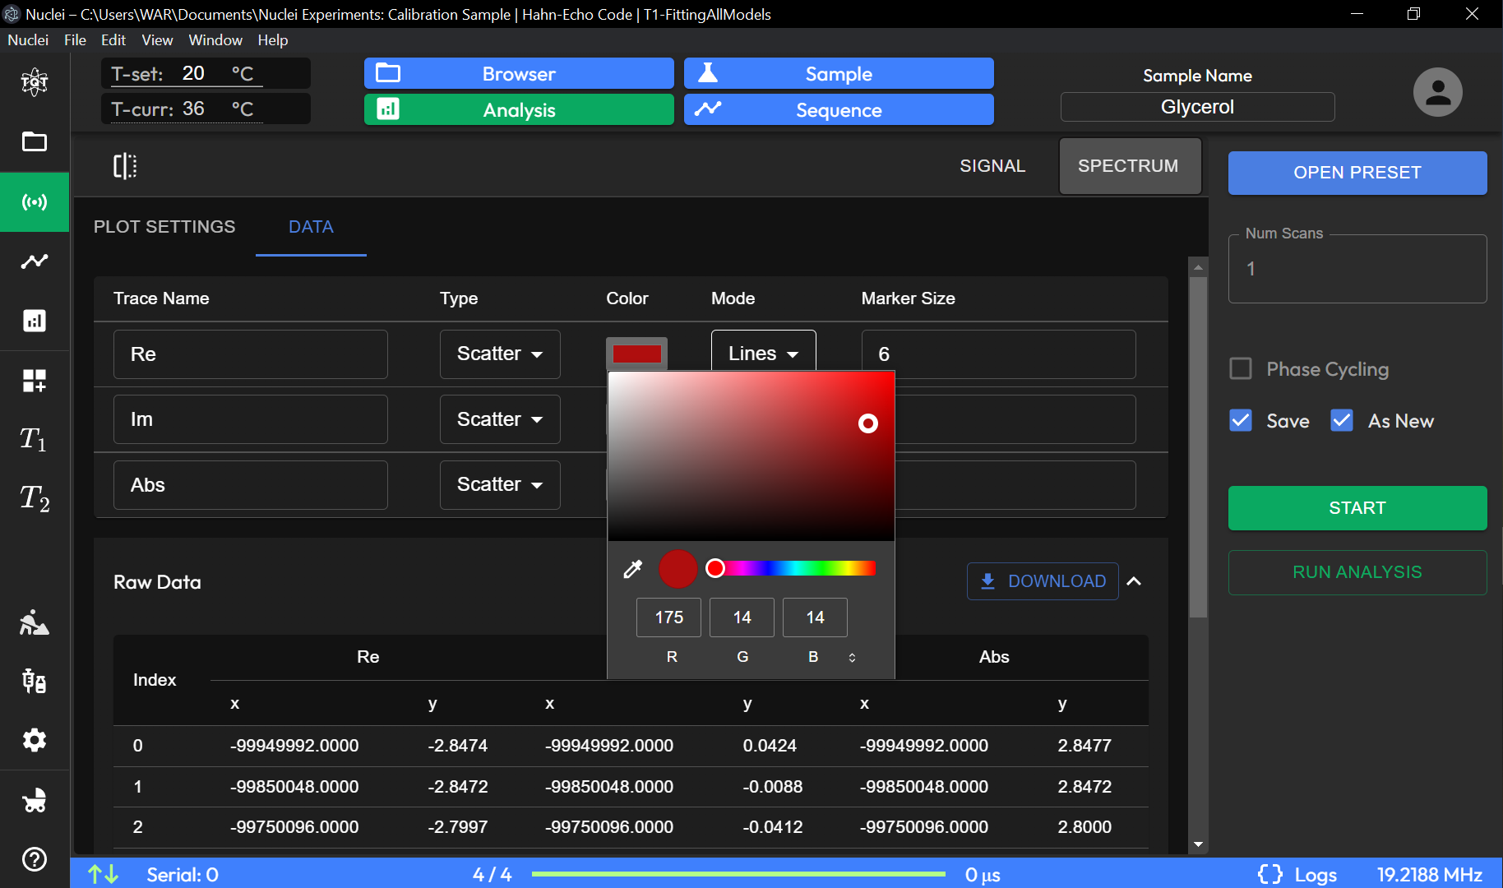Click the Logs link in status bar
Screen dimensions: 1503x888
coord(1316,874)
